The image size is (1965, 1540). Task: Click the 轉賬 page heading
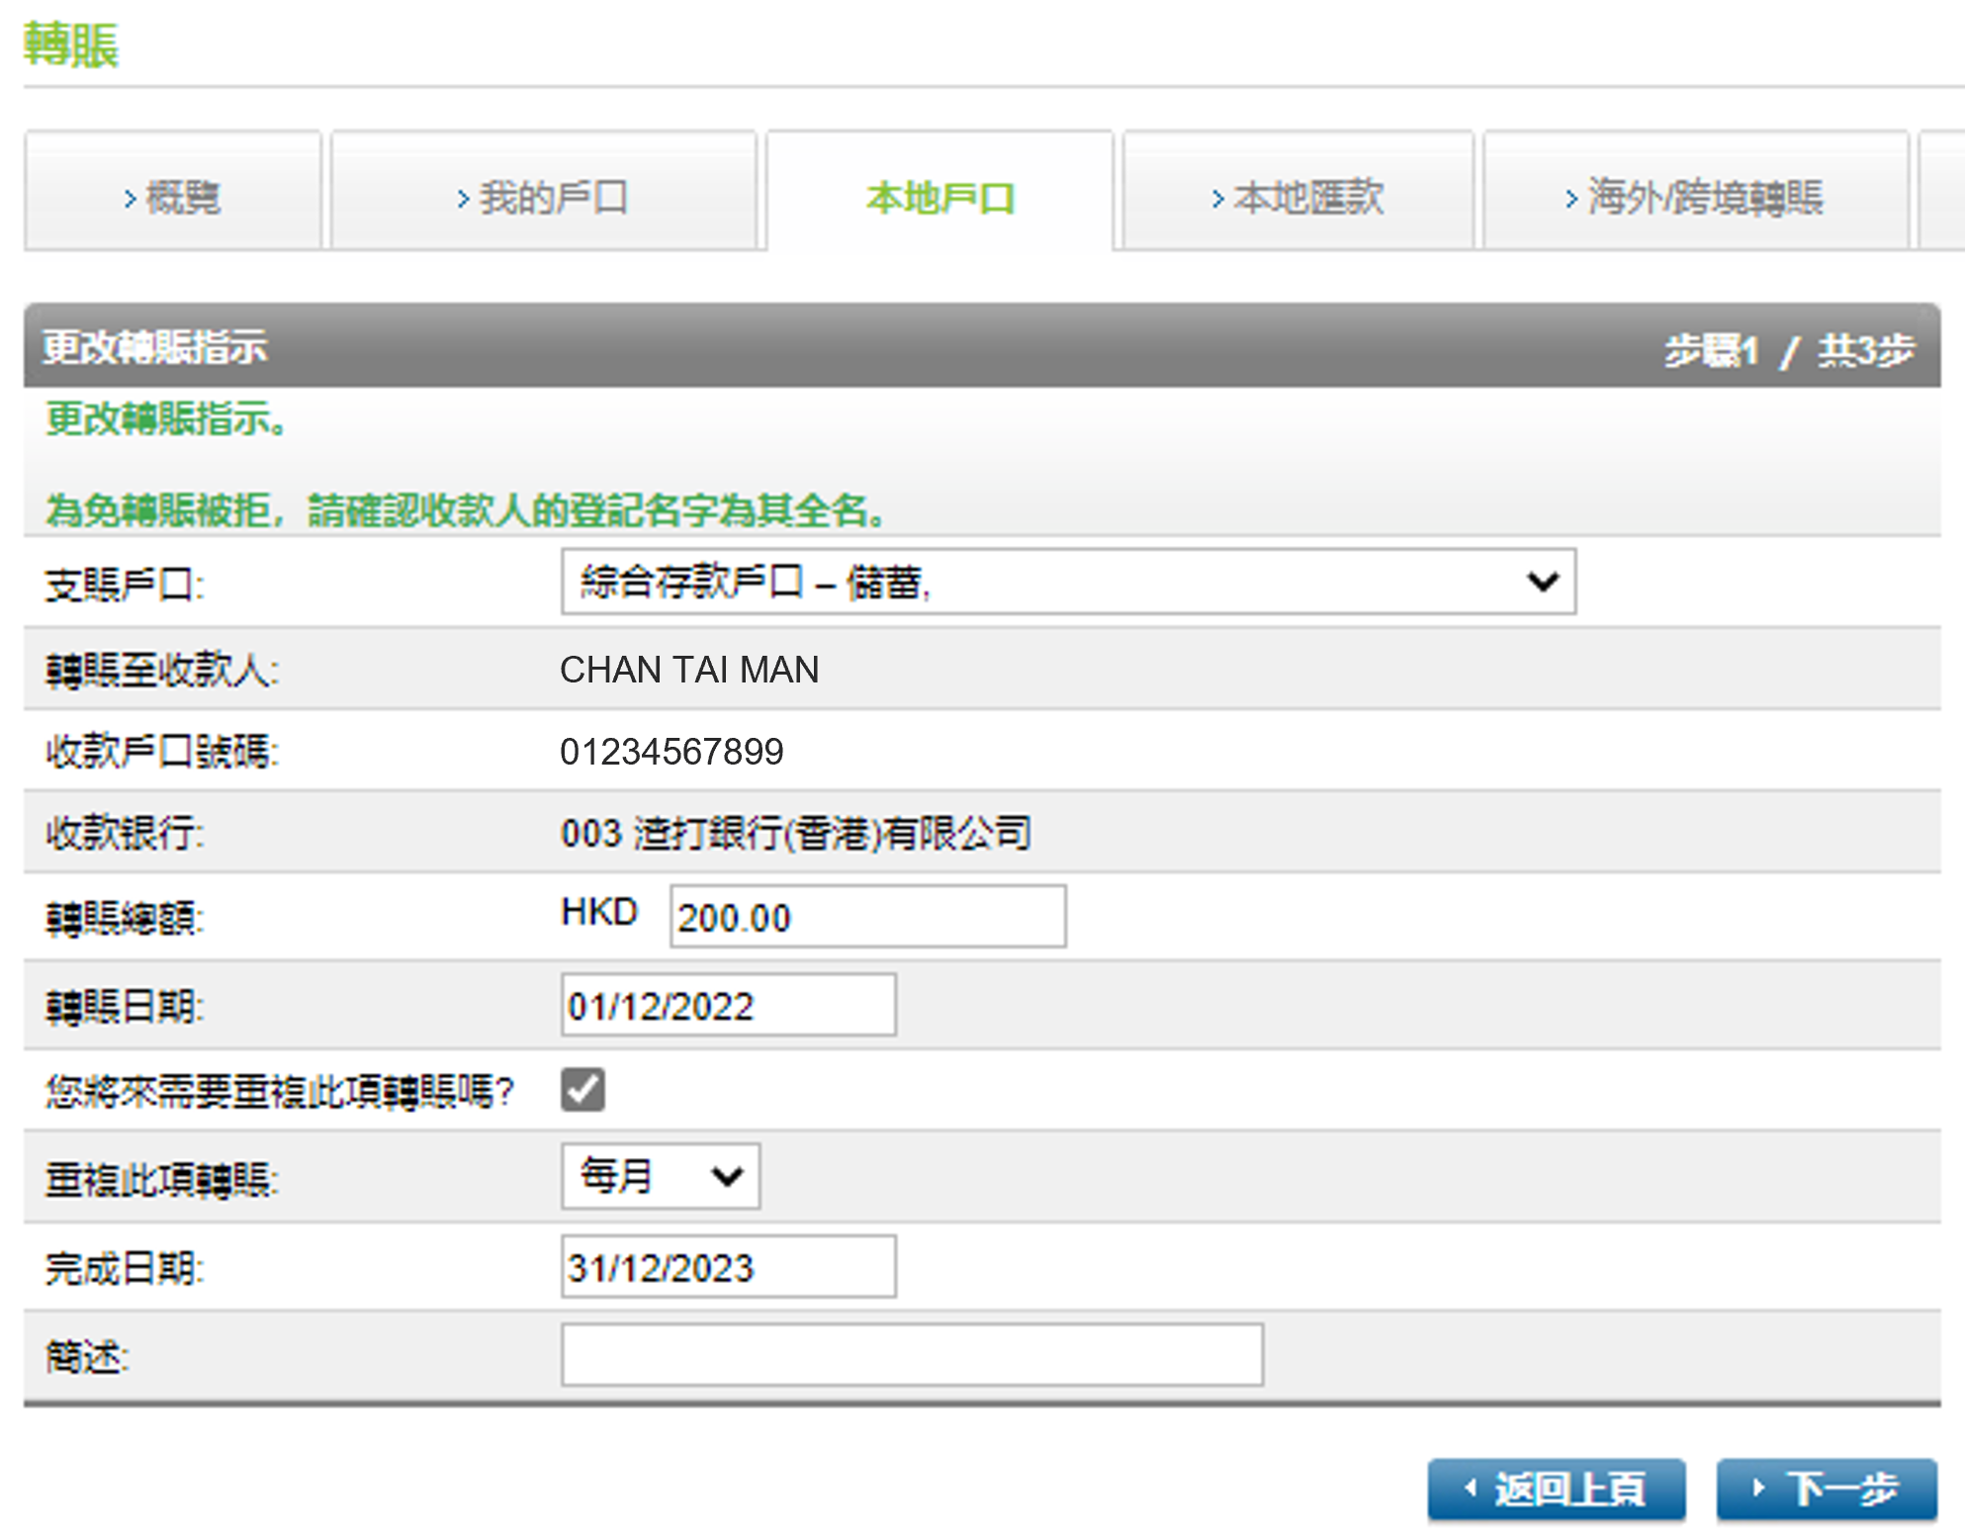[70, 46]
